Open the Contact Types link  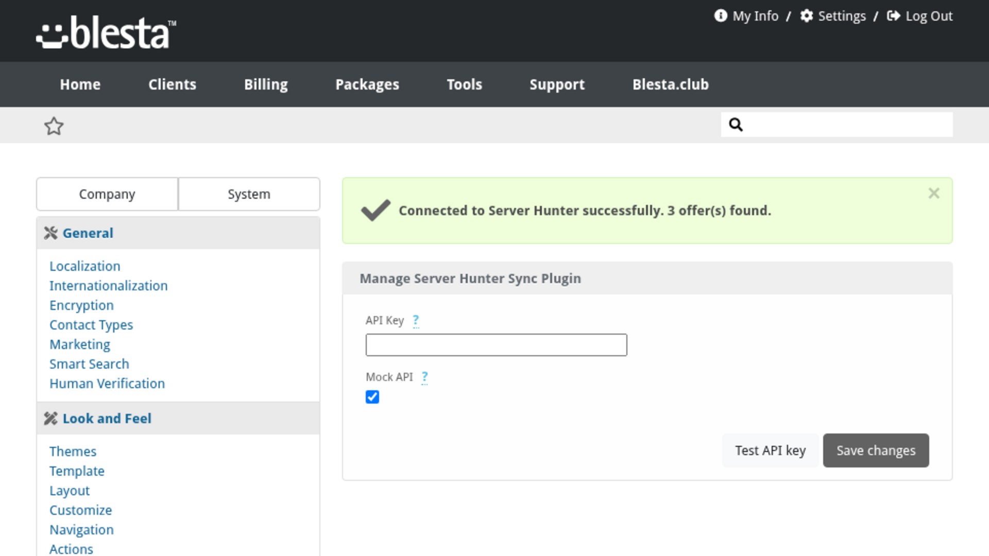coord(91,325)
